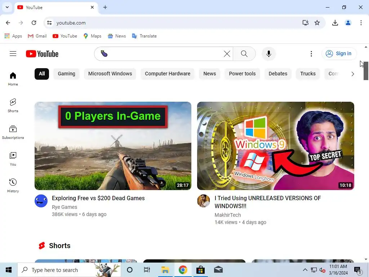Viewport: 369px width, 277px height.
Task: Start voice search with the microphone icon
Action: click(x=268, y=54)
